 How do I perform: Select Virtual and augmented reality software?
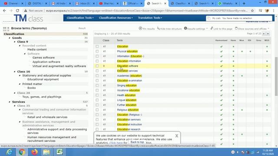[59, 66]
